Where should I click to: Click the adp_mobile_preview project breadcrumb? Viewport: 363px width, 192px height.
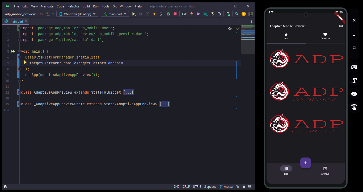20,14
